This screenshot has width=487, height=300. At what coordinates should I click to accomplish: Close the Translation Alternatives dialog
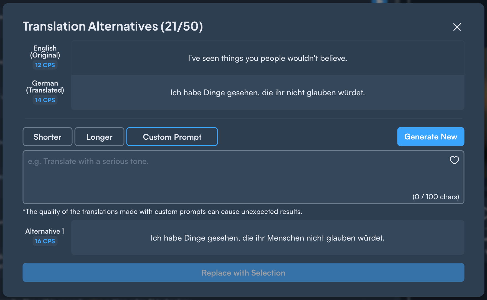click(457, 27)
